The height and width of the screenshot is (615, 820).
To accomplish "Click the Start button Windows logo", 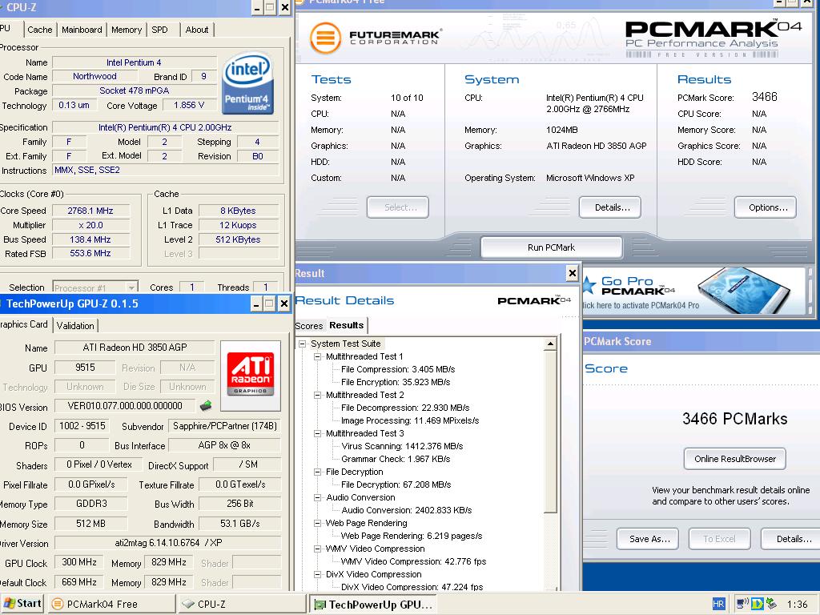I will point(10,604).
